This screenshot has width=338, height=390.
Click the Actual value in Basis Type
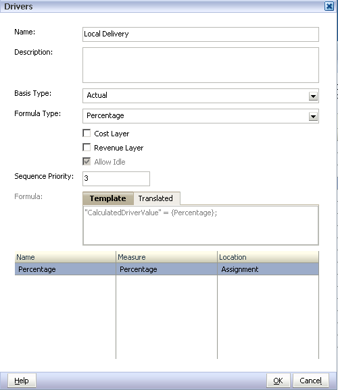point(97,95)
